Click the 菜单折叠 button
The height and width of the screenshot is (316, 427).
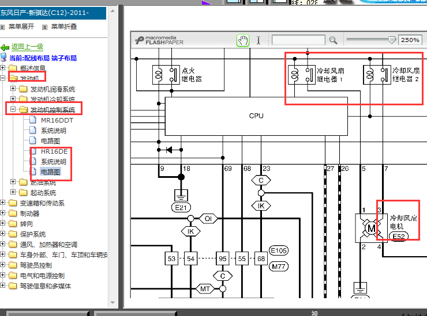64,26
